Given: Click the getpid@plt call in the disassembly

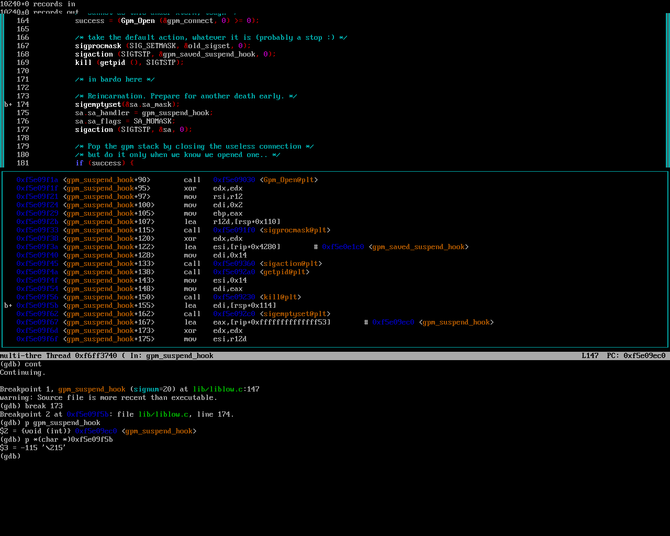Looking at the screenshot, I should 284,272.
